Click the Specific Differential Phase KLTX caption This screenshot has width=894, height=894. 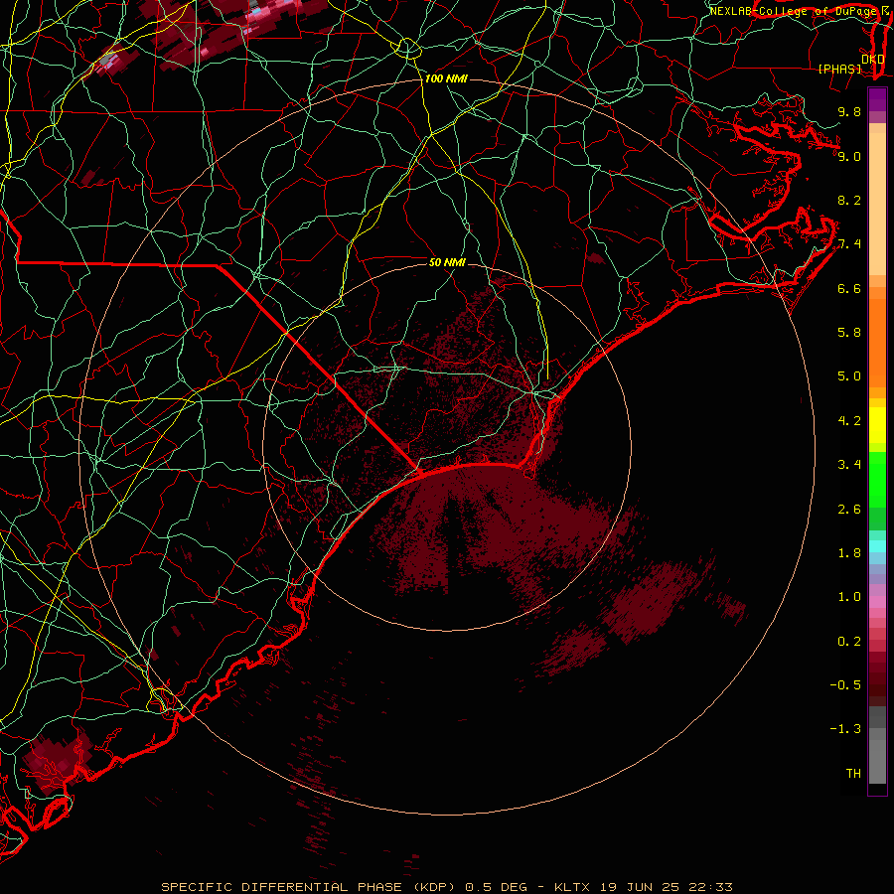point(447,887)
